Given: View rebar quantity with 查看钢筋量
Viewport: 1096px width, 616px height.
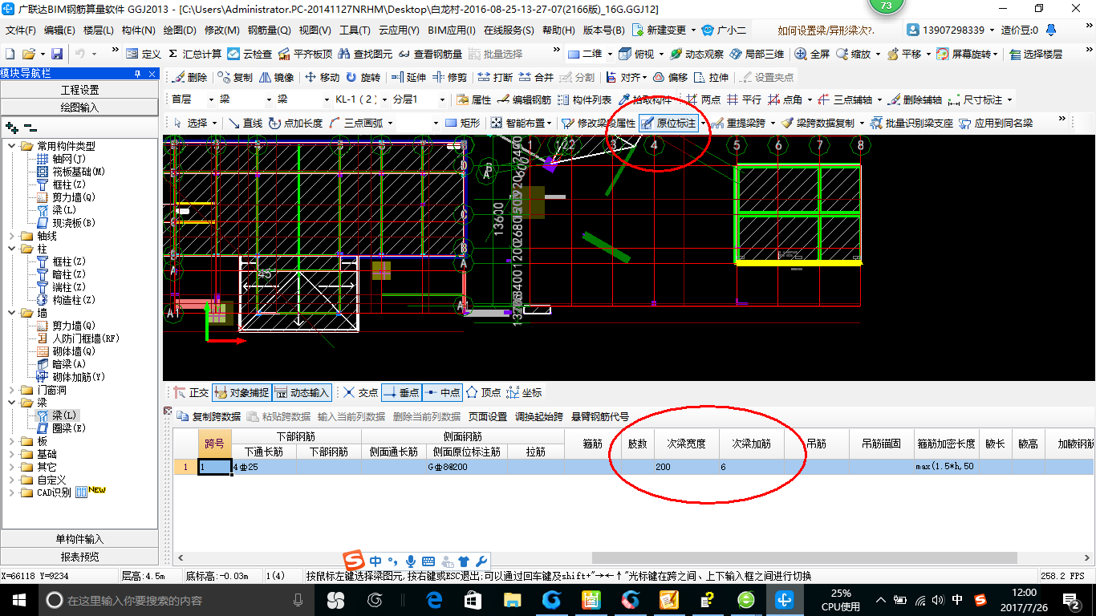Looking at the screenshot, I should tap(430, 54).
